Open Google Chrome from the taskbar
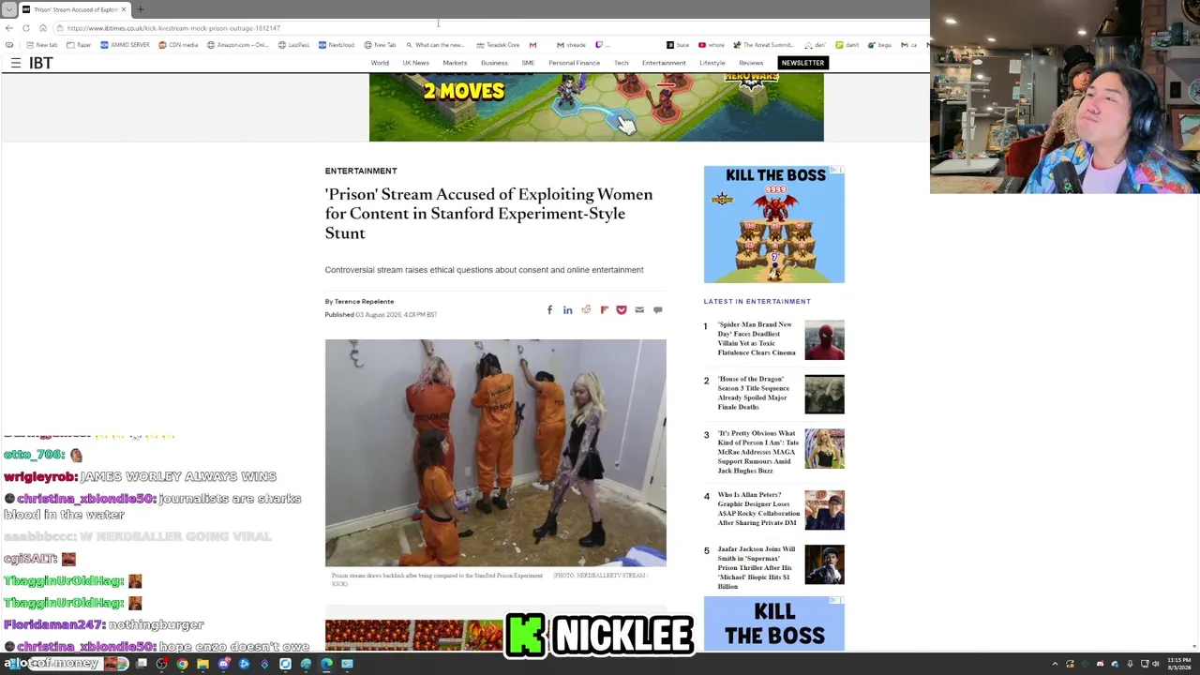 click(182, 664)
